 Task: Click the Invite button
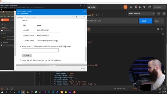click(x=92, y=7)
